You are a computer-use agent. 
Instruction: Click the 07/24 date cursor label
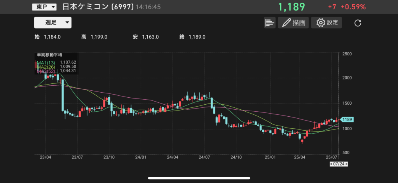[339, 164]
